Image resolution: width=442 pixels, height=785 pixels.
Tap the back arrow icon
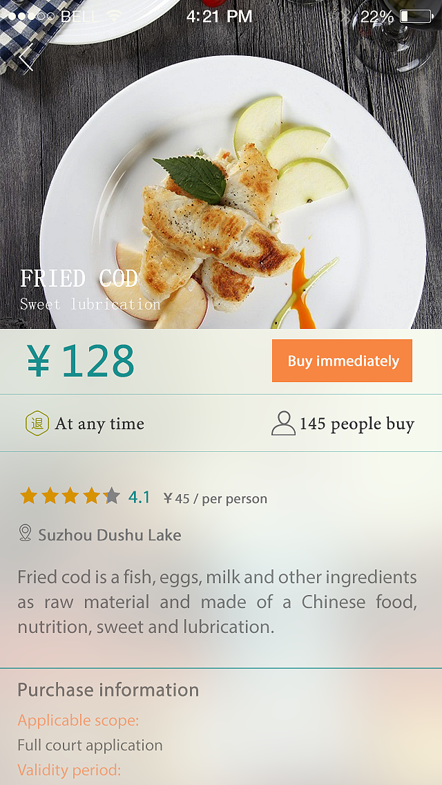[26, 57]
